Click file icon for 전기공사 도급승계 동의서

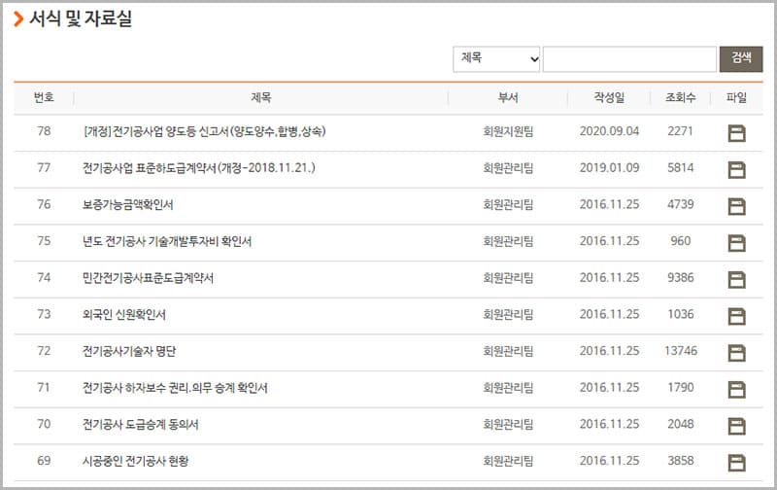pyautogui.click(x=736, y=425)
